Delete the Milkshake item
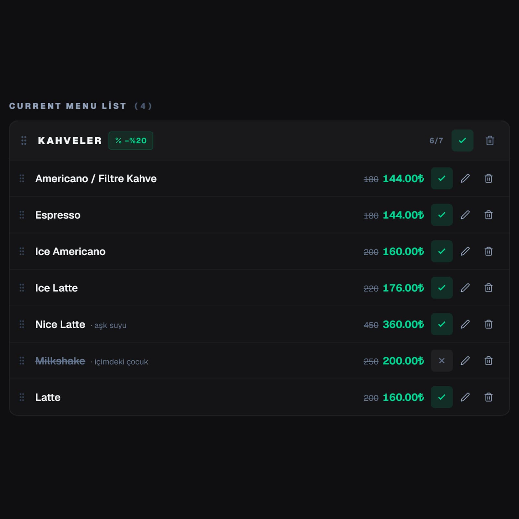Screen dimensions: 519x519 (x=489, y=361)
